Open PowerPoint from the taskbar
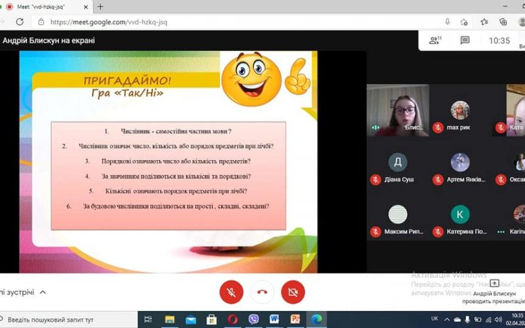The width and height of the screenshot is (525, 328). pyautogui.click(x=295, y=319)
